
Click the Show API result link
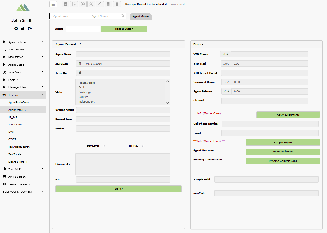coord(177,5)
